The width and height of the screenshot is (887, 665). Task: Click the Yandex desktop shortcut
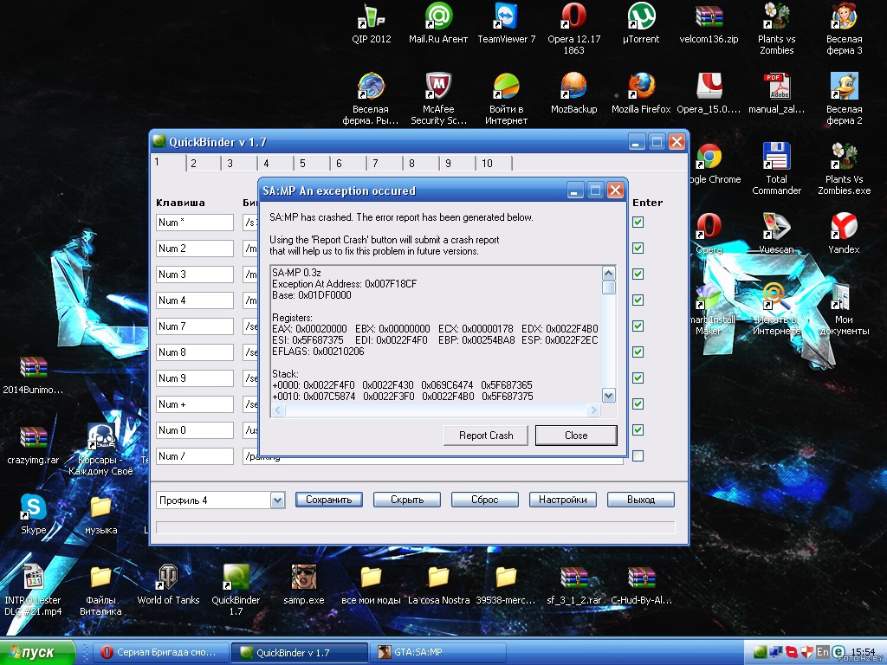(x=844, y=233)
